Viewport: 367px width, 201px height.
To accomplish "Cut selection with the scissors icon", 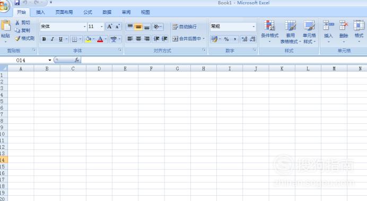I will point(18,22).
